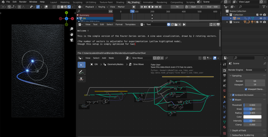Unlink the Text data-block with X

point(180,25)
